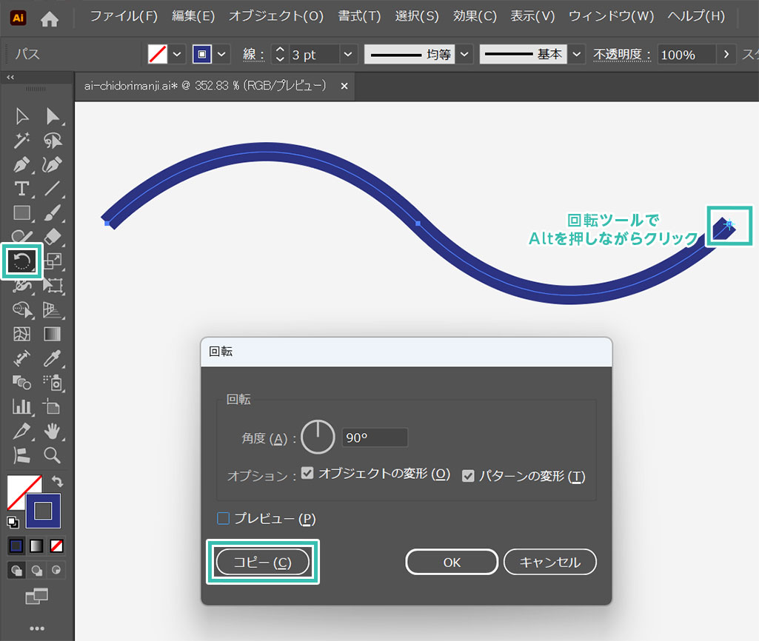The width and height of the screenshot is (759, 641).
Task: Click キャンセル in the 回転 dialog
Action: click(550, 562)
